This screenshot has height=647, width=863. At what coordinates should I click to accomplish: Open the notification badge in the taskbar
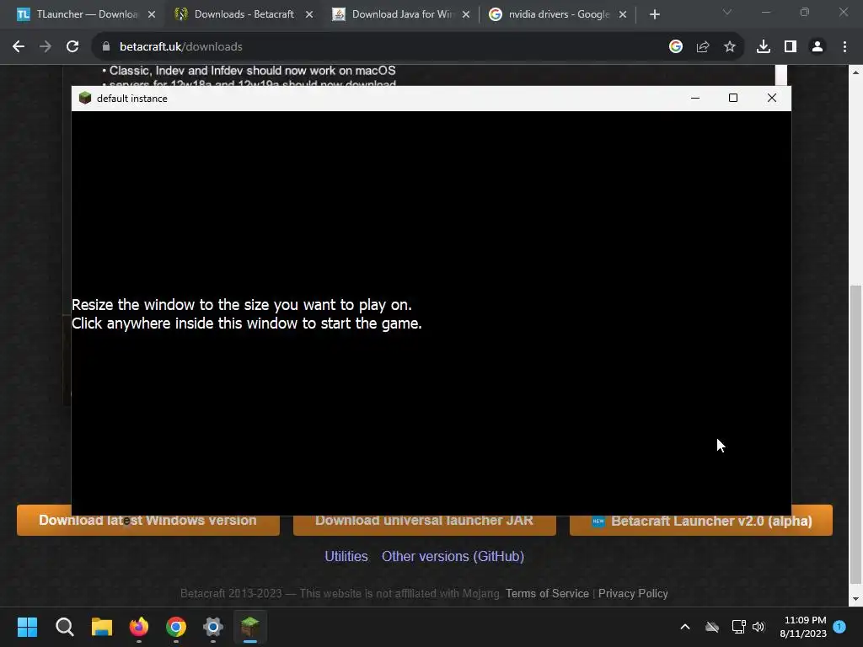pos(839,627)
